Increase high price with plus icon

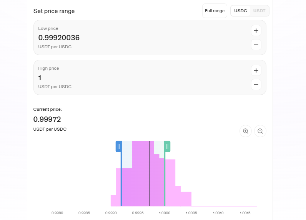[256, 71]
